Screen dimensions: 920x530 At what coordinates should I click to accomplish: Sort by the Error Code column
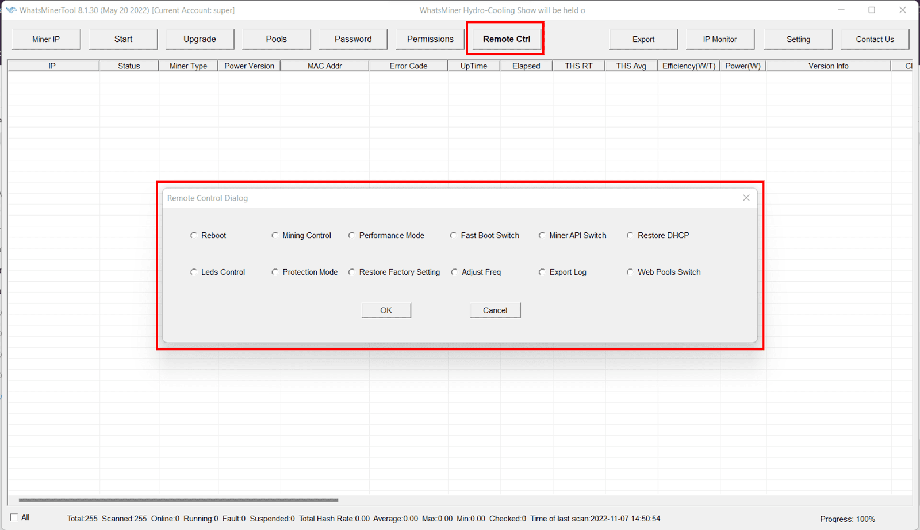tap(408, 66)
